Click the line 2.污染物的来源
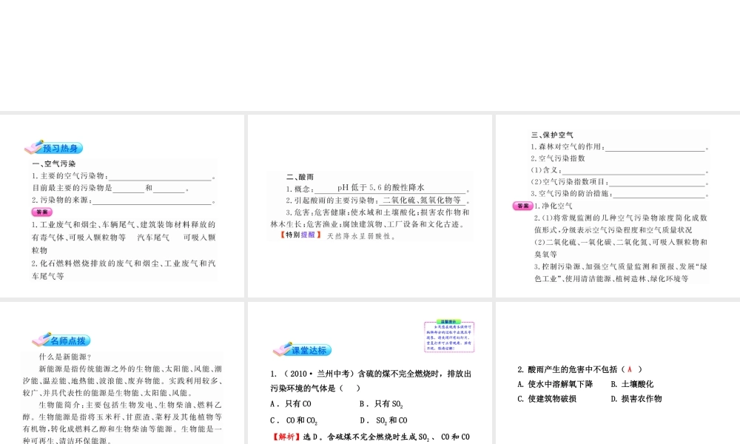Image resolution: width=740 pixels, height=444 pixels. [x=124, y=200]
